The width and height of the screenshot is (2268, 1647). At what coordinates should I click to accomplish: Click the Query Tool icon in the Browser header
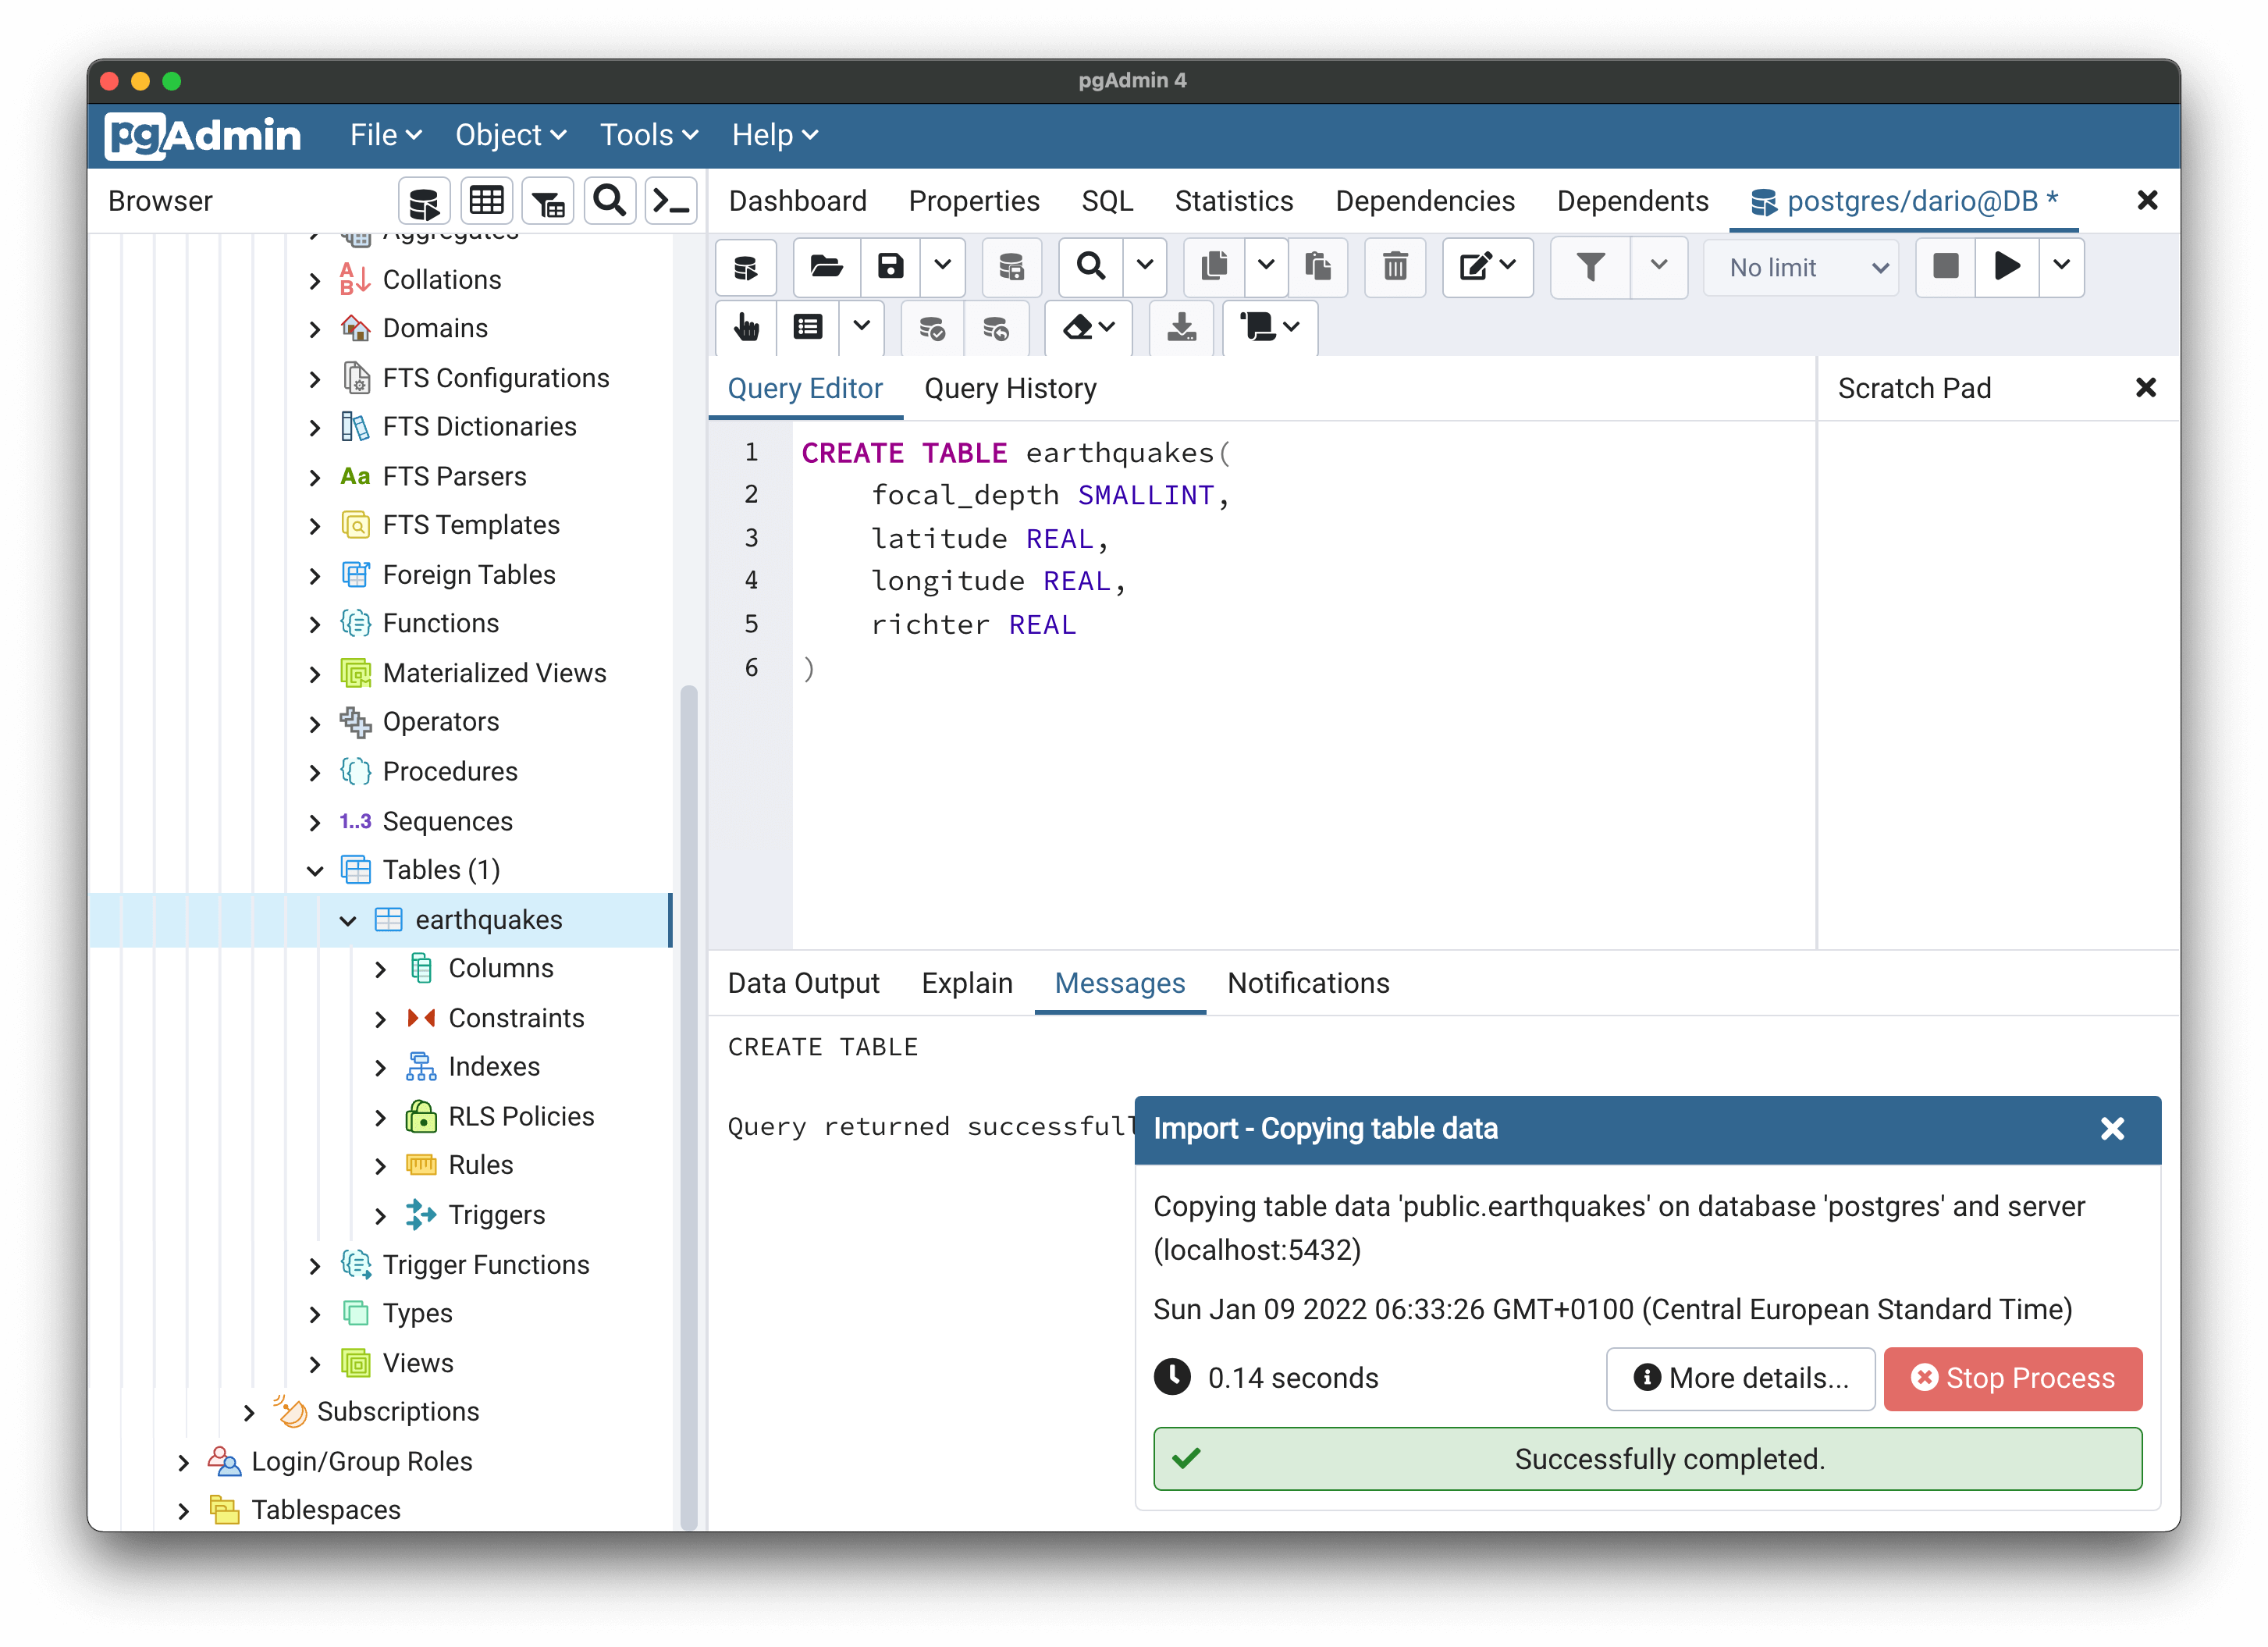424,202
